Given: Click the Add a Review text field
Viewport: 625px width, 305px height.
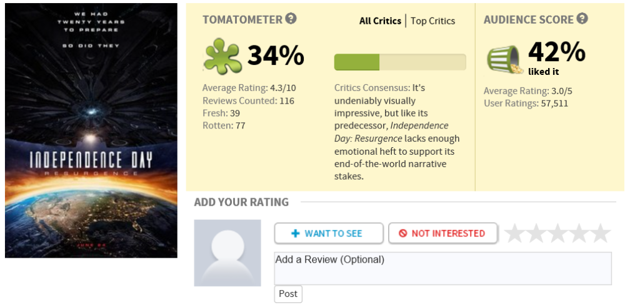Looking at the screenshot, I should 442,268.
